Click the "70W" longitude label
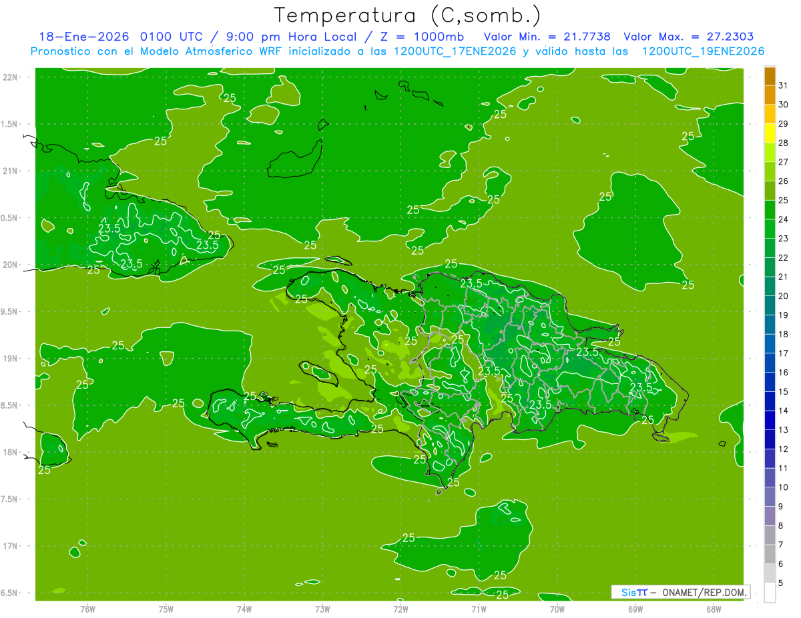Image resolution: width=801 pixels, height=618 pixels. (557, 609)
